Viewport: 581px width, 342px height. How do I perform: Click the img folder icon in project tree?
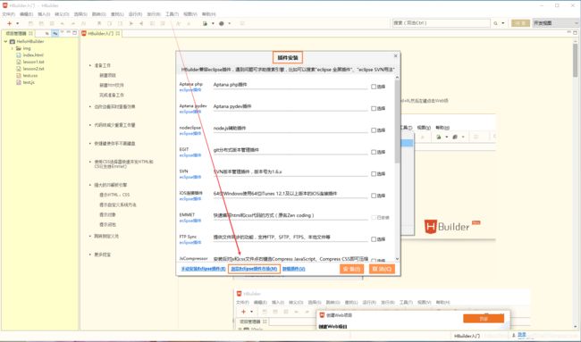(x=19, y=48)
